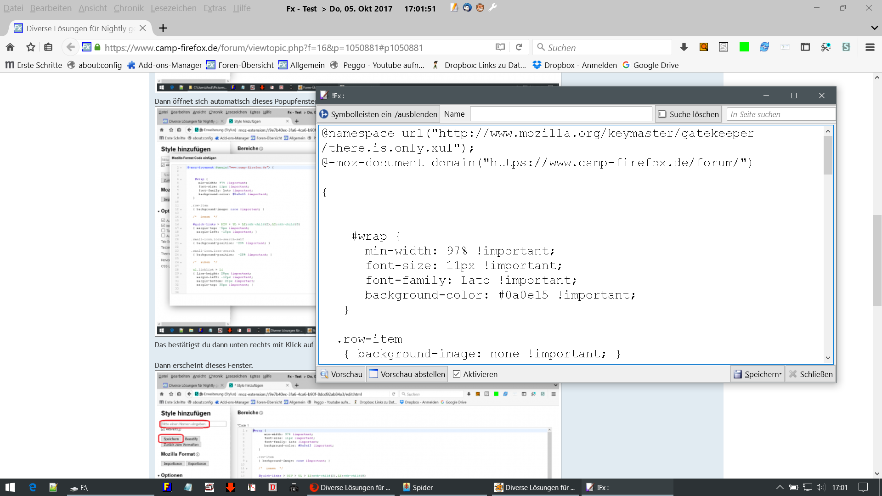Open the list all tabs chevron

pyautogui.click(x=874, y=28)
